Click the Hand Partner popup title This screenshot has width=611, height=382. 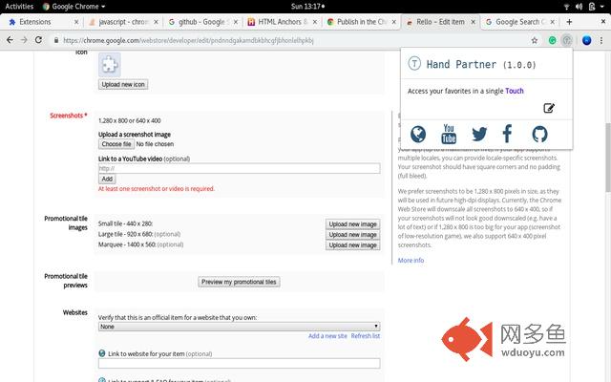point(481,64)
